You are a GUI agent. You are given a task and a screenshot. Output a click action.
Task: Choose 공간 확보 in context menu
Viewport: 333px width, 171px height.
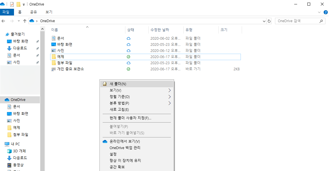(136, 167)
